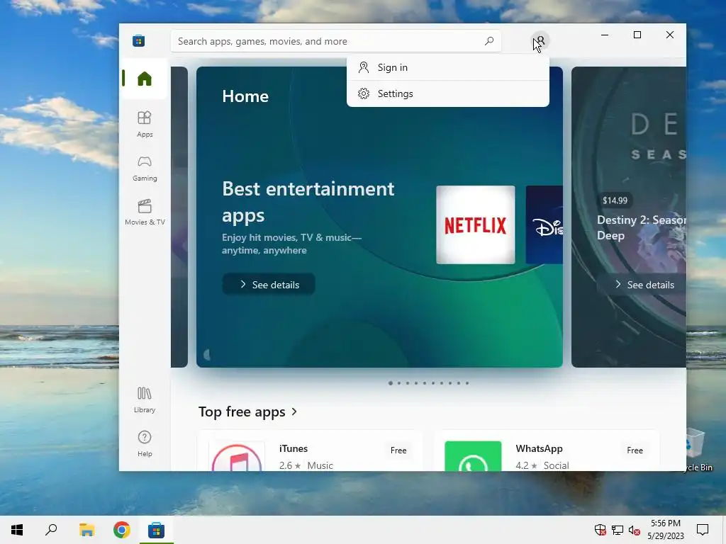The height and width of the screenshot is (544, 726).
Task: Click the taskbar clock showing 5:56 PM
Action: (665, 530)
